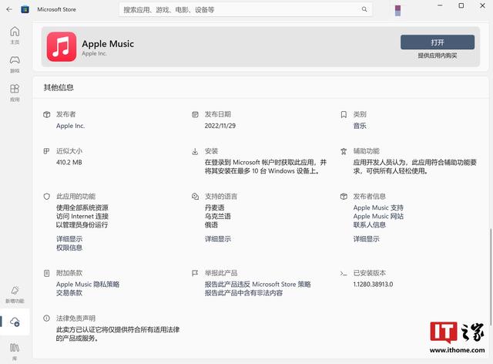
Task: Report product containing illegal content (非法内容)
Action: click(243, 293)
